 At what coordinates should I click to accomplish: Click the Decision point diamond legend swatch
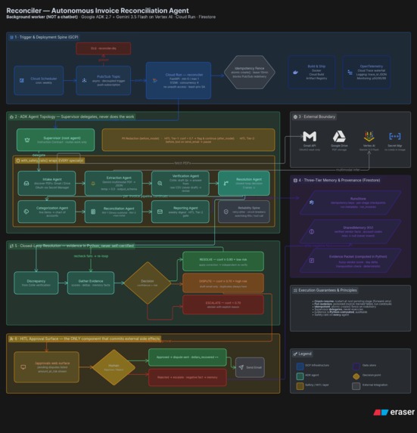point(356,376)
